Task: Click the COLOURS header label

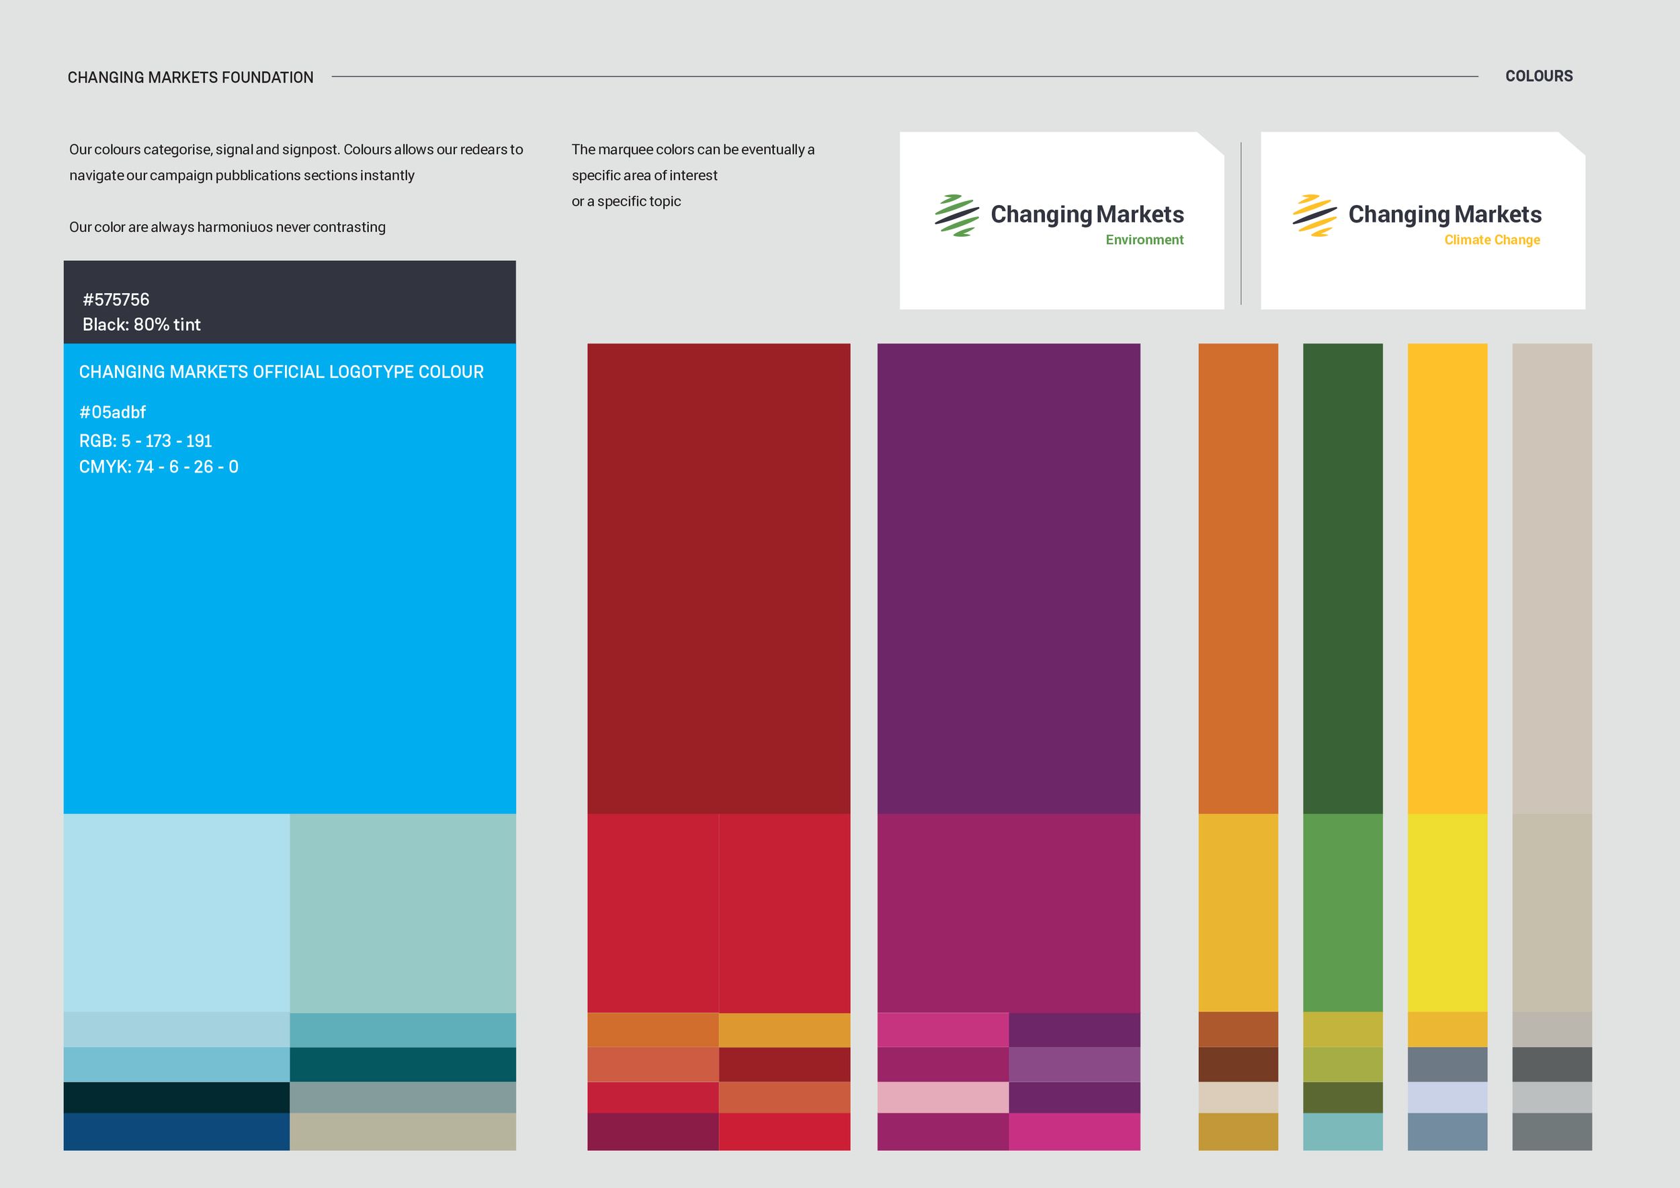Action: [x=1538, y=76]
